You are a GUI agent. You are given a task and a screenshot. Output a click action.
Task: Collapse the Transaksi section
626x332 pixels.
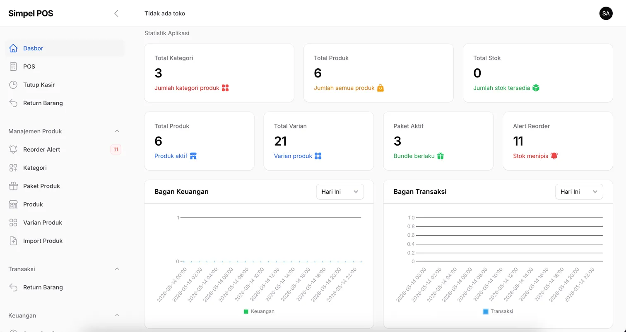coord(117,269)
